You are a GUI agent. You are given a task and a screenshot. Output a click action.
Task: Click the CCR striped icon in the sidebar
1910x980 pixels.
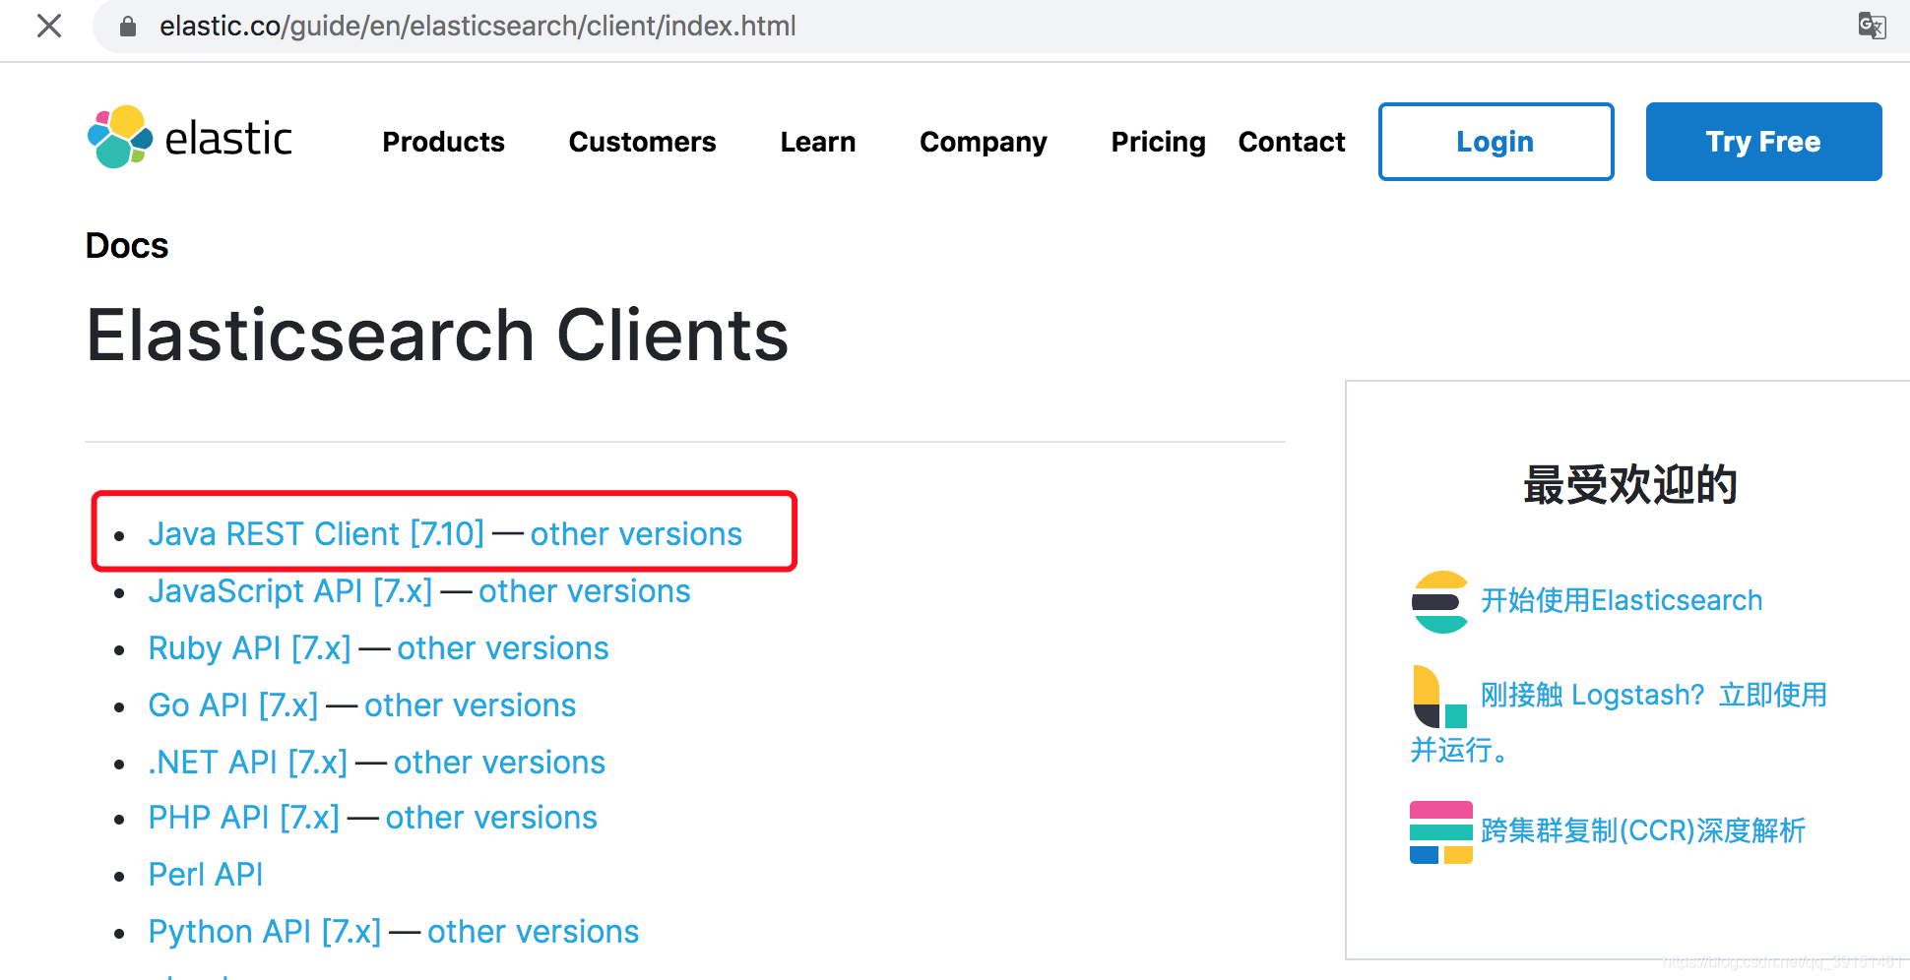pos(1440,832)
